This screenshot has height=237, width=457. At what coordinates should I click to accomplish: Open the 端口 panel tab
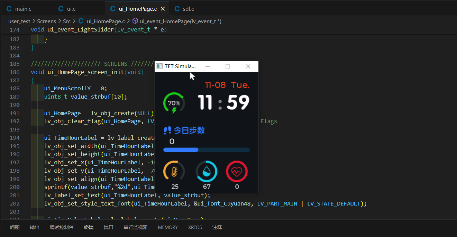coord(109,227)
